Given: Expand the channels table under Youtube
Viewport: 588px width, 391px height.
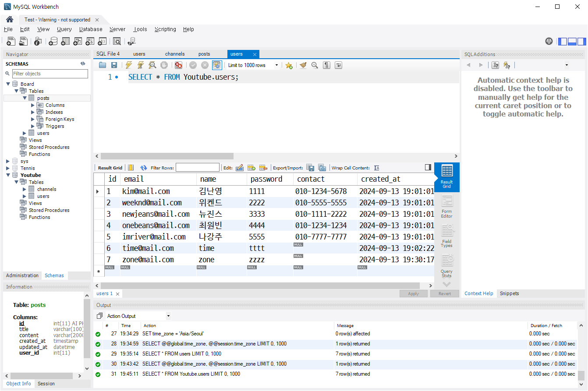Looking at the screenshot, I should (x=25, y=189).
